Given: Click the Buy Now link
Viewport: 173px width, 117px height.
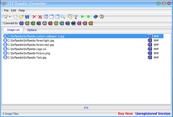Looking at the screenshot, I should pos(125,113).
